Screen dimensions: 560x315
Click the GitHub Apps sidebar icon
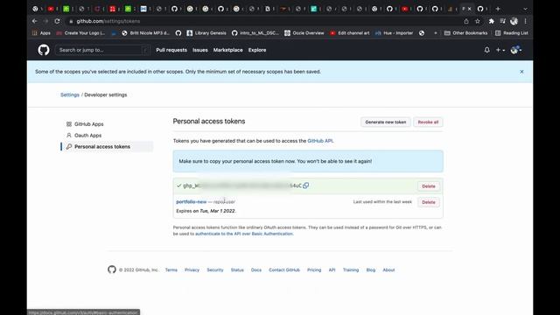(69, 124)
